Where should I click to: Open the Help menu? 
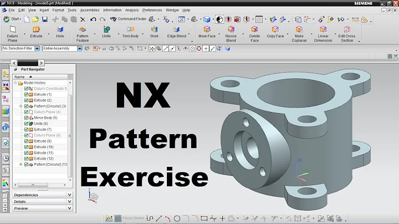[186, 10]
